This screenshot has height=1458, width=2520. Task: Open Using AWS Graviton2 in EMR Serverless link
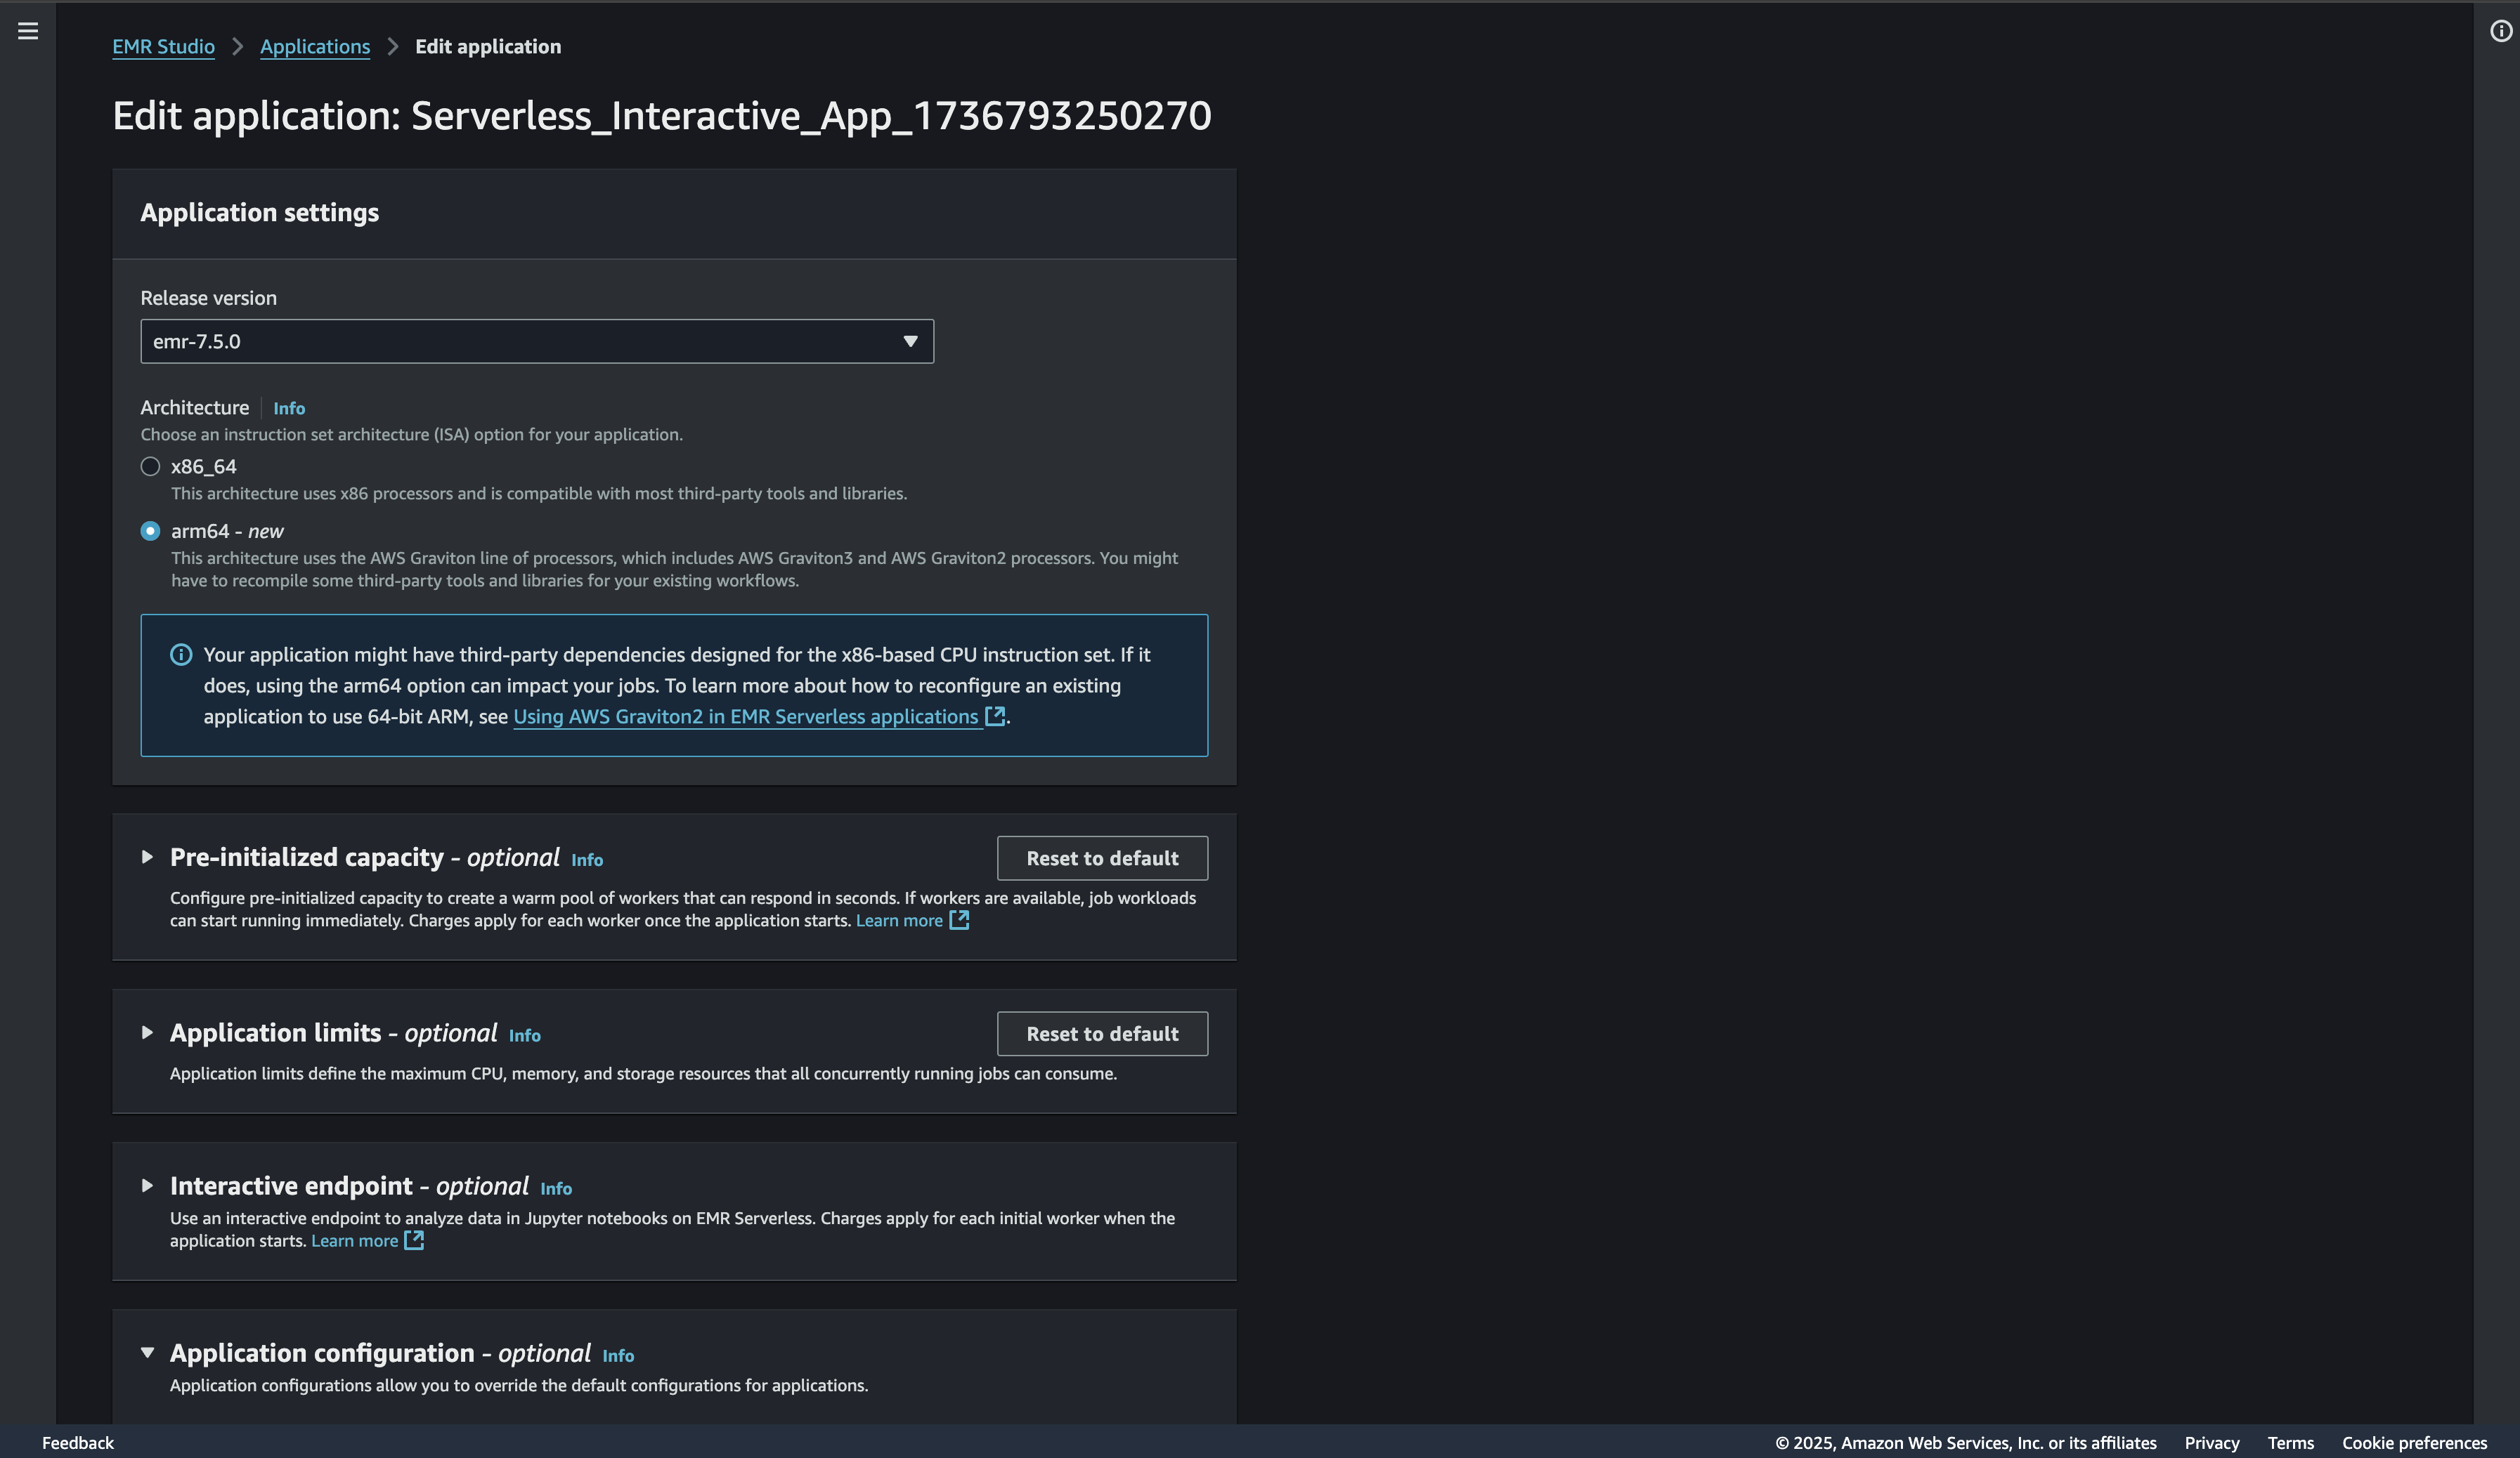(x=746, y=716)
